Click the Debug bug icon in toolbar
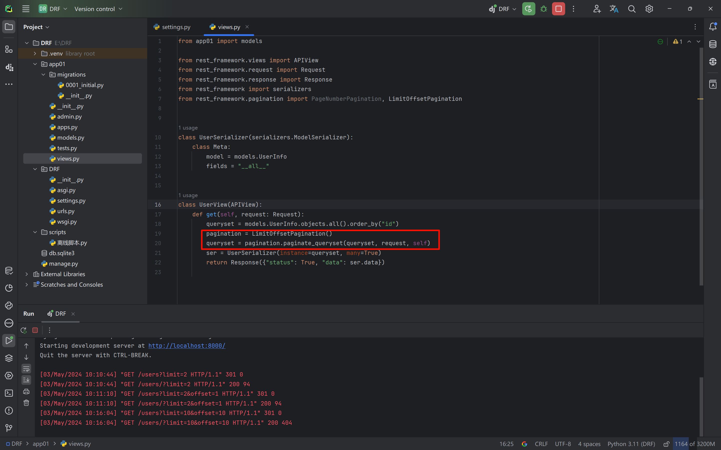 (544, 9)
